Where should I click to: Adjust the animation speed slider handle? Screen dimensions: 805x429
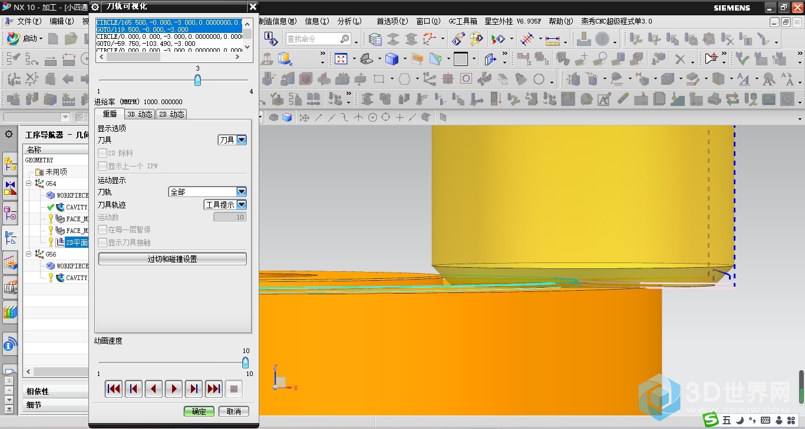(x=245, y=362)
